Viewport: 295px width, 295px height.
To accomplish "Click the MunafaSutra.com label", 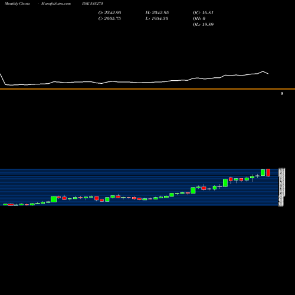I will pyautogui.click(x=56, y=4).
